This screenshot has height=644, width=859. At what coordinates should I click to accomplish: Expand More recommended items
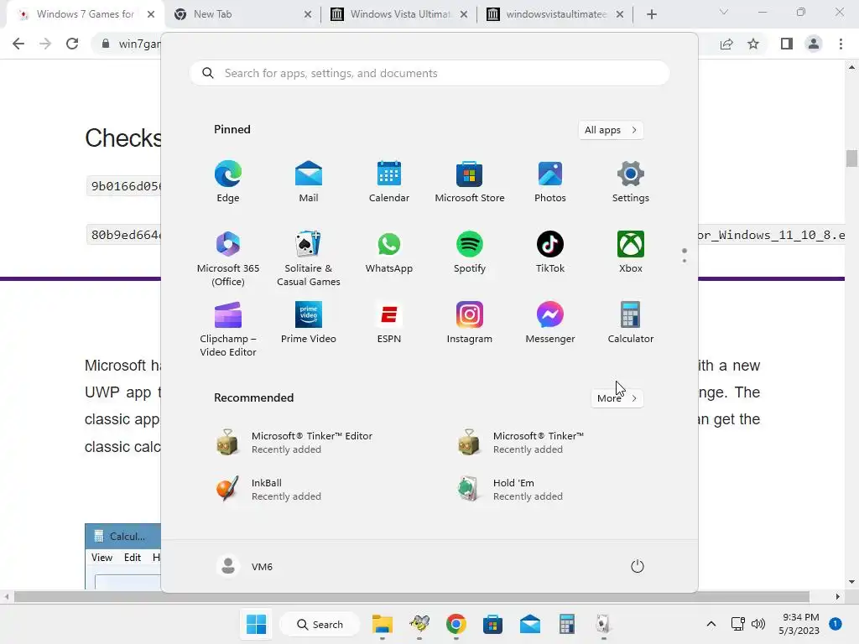617,398
